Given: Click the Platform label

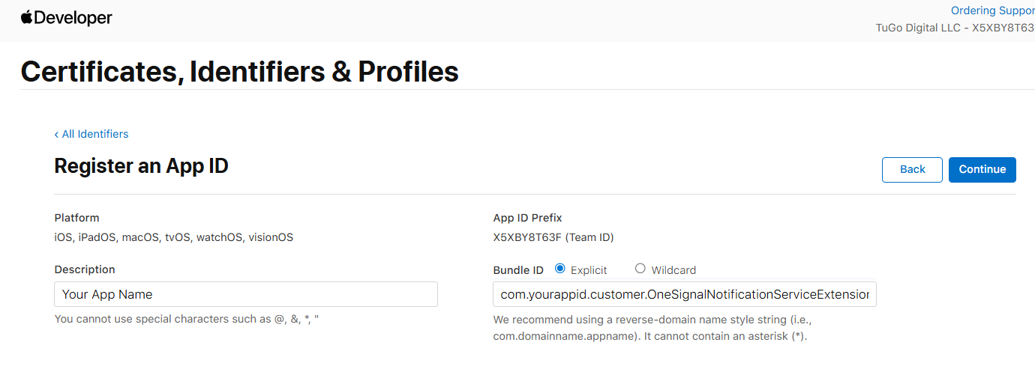Looking at the screenshot, I should pyautogui.click(x=76, y=218).
